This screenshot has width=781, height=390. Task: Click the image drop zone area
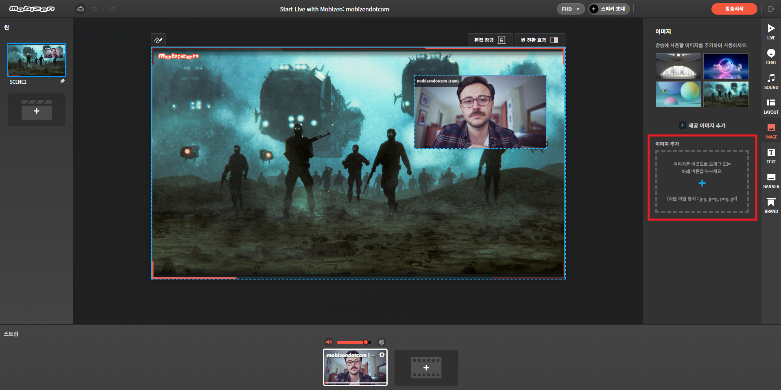[x=702, y=181]
